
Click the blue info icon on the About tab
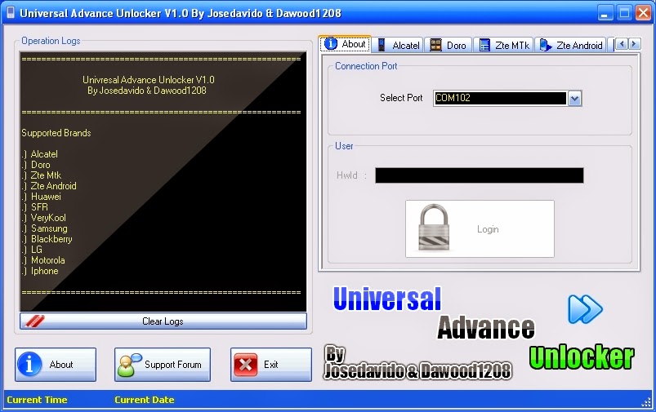pyautogui.click(x=331, y=43)
